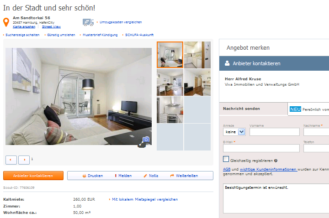Click the E-Mail input field

pyautogui.click(x=261, y=148)
